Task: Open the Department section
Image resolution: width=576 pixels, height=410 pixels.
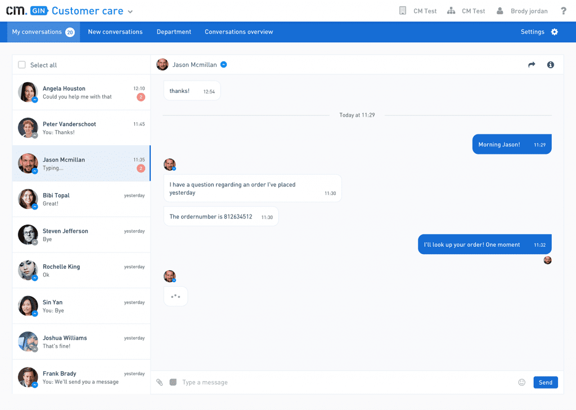Action: 174,32
